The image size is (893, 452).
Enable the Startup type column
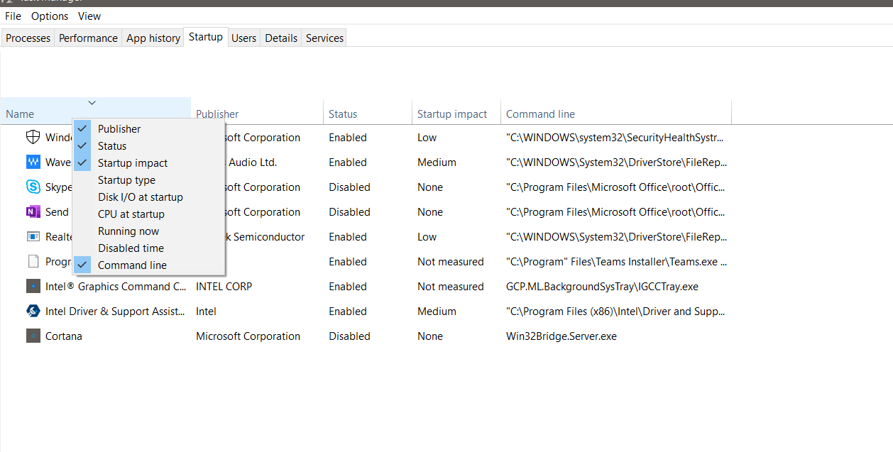point(149,180)
